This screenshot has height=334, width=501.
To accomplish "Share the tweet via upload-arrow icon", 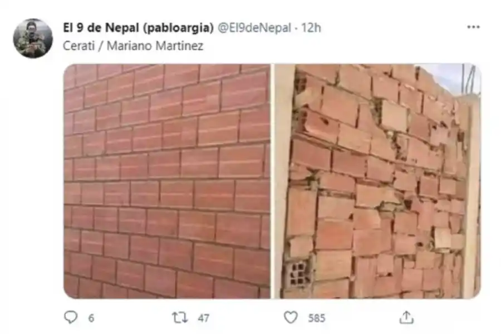I will coord(406,317).
